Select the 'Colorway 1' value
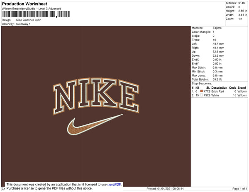Viewport: 249px width, 192px height. click(23, 24)
